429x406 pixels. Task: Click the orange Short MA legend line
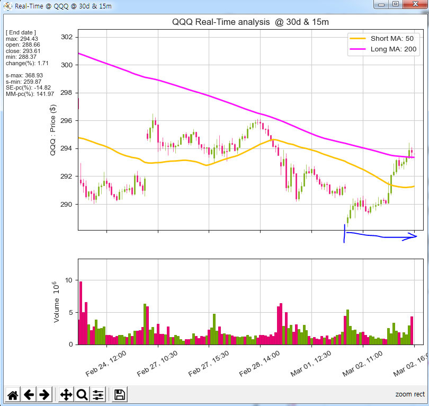coord(358,39)
